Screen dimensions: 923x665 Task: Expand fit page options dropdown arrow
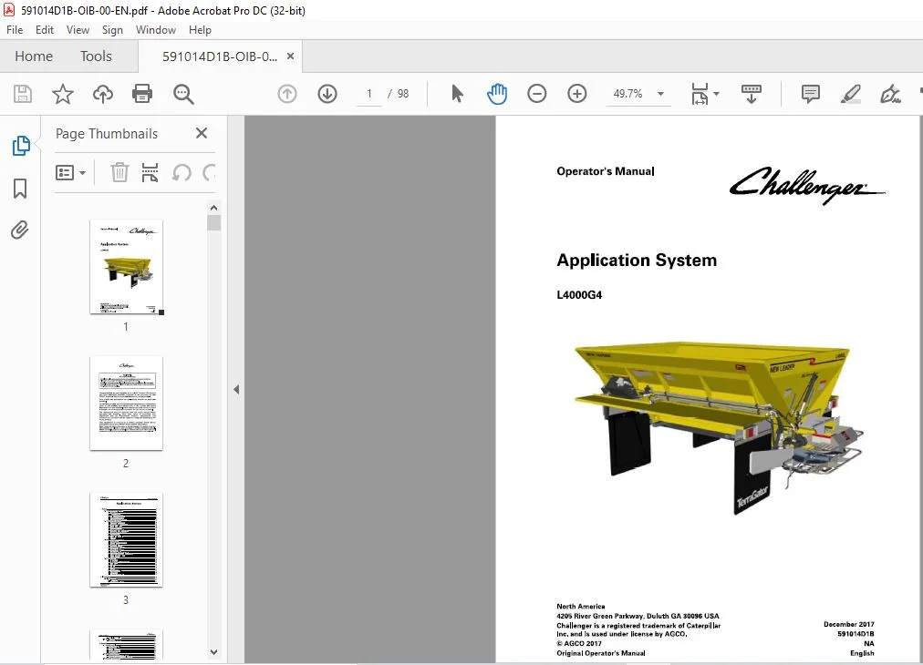716,94
